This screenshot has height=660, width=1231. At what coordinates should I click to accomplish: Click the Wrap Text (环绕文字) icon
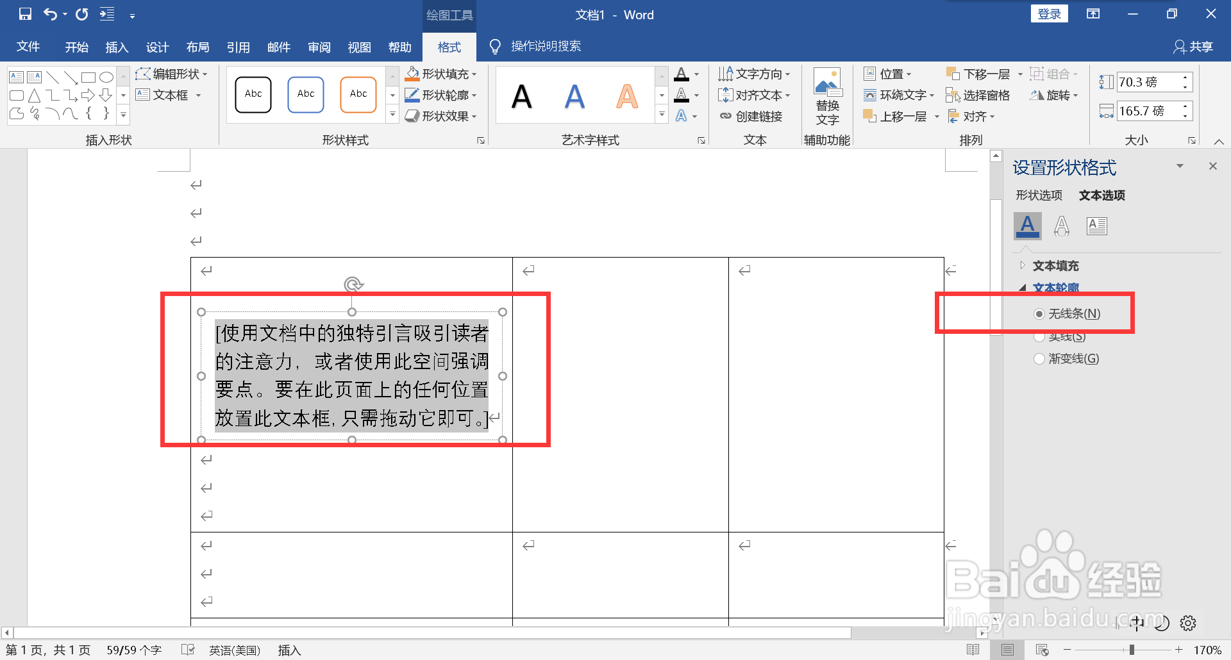(x=870, y=95)
